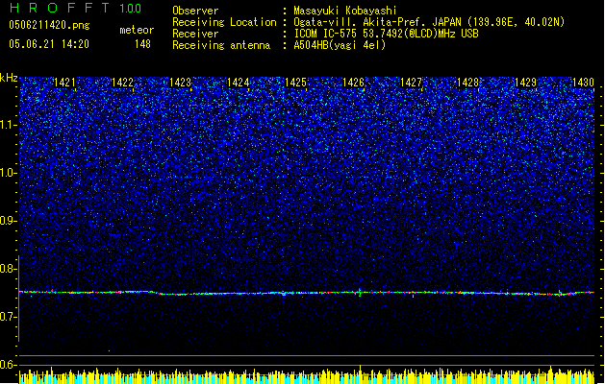The height and width of the screenshot is (384, 605).
Task: Click the carrier frequency step near 1423
Action: point(156,293)
